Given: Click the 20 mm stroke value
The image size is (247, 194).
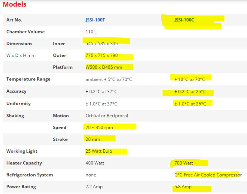Looking at the screenshot, I should 93,139.
